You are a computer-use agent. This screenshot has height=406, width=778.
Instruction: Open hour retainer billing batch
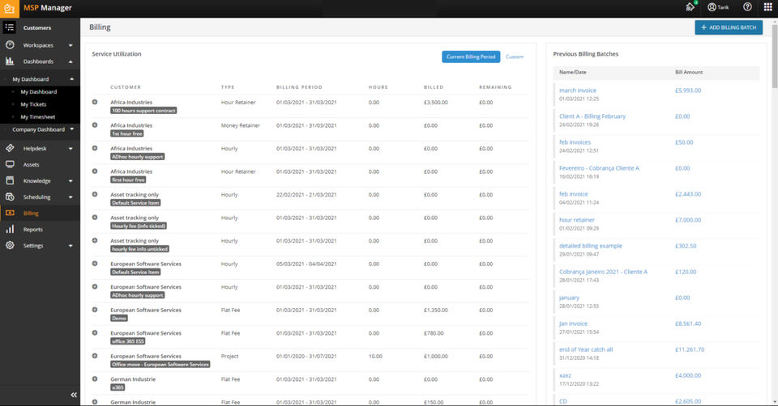tap(576, 220)
